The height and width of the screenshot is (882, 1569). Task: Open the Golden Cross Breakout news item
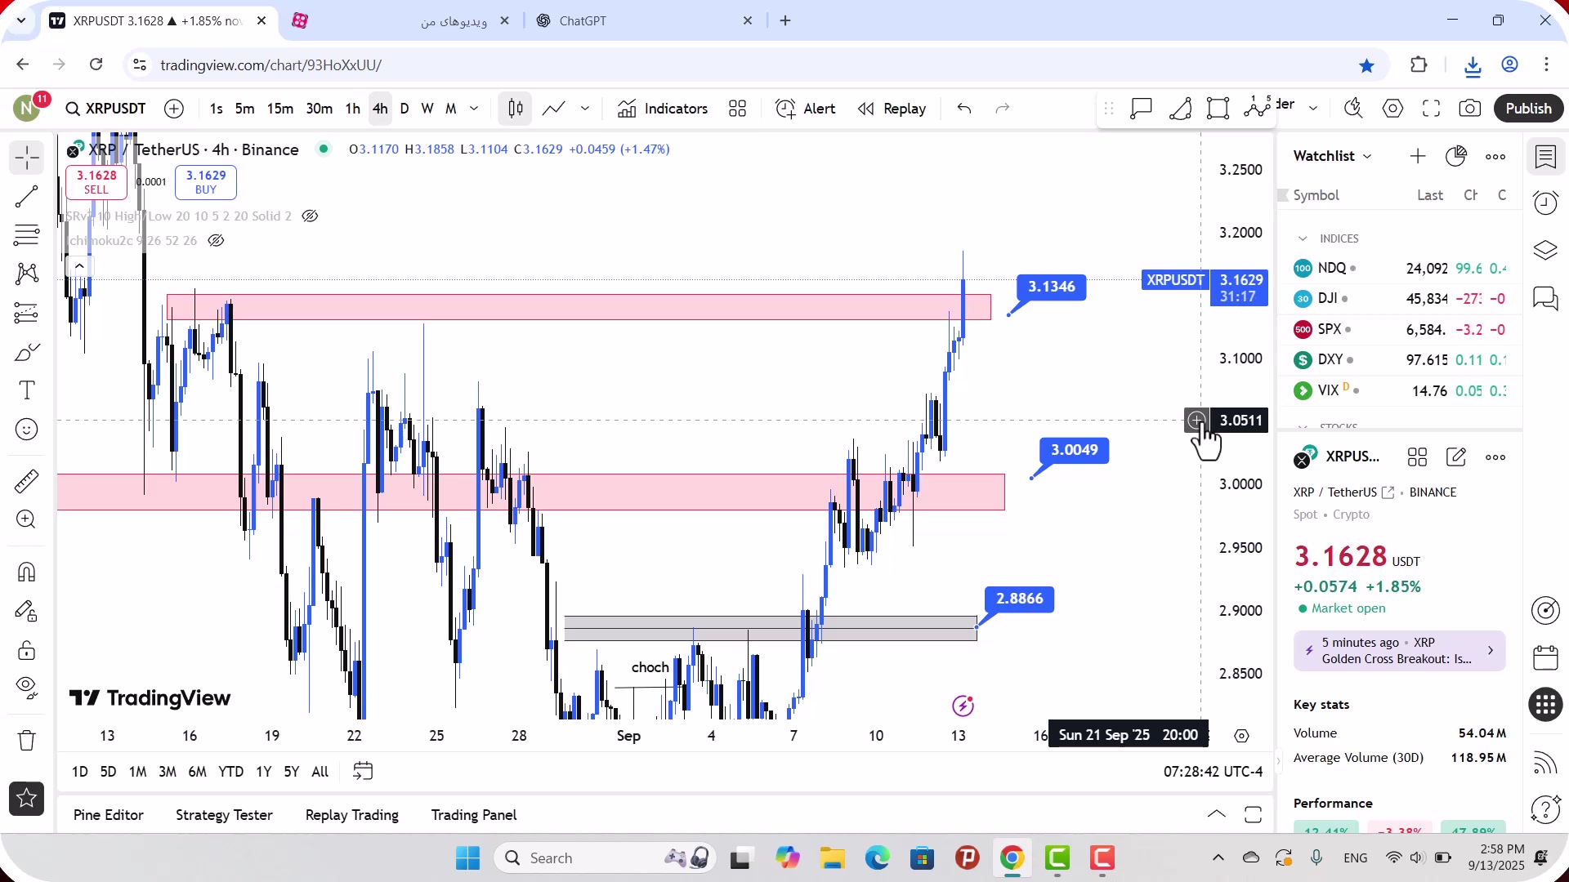click(x=1399, y=651)
